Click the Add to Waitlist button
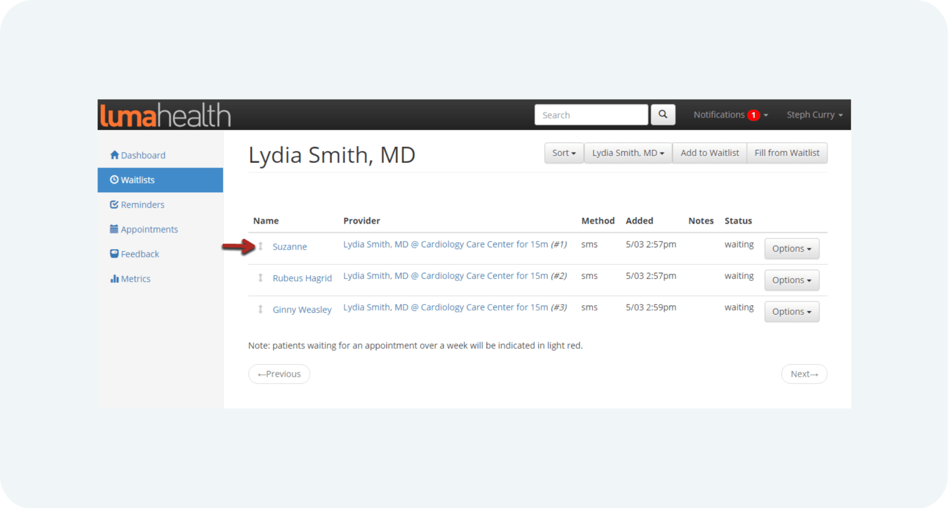The image size is (949, 508). coord(709,153)
